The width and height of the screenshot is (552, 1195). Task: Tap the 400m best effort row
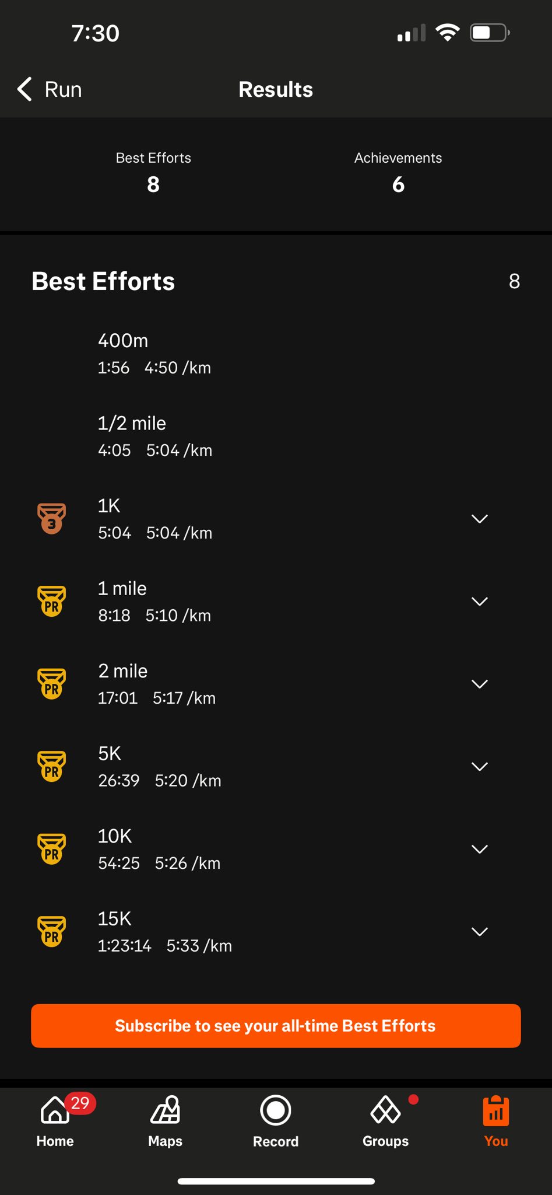pos(276,354)
